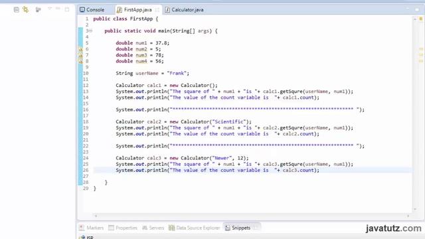
Task: Click the Console tab icon
Action: point(82,10)
